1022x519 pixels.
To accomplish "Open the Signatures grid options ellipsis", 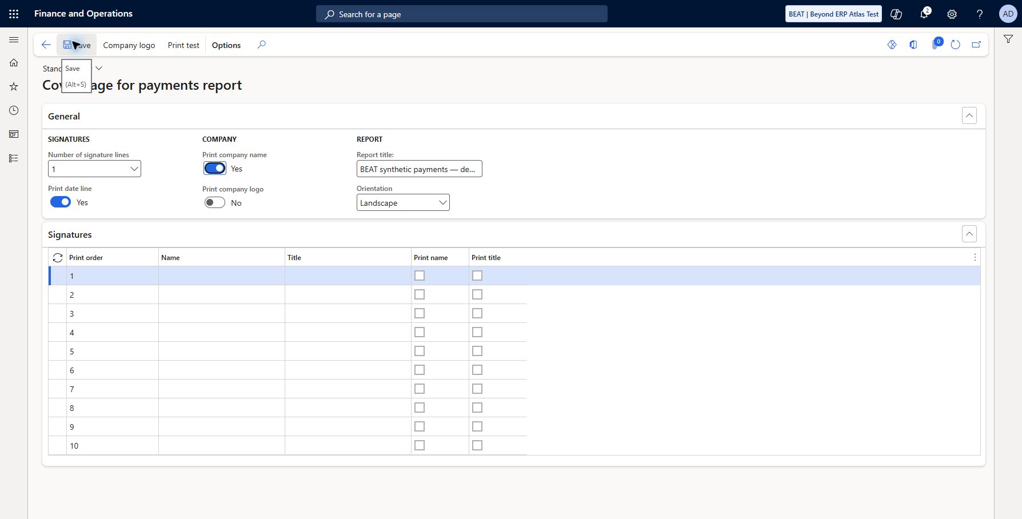I will pyautogui.click(x=975, y=258).
